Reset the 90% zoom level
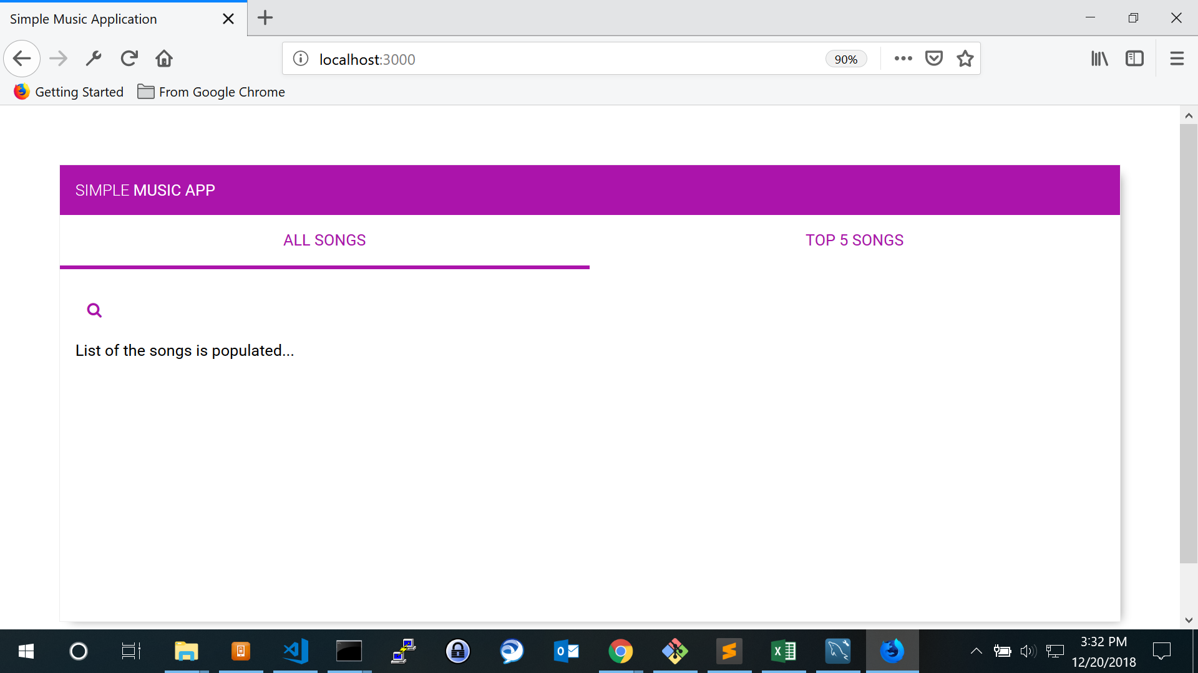This screenshot has height=673, width=1198. click(845, 59)
